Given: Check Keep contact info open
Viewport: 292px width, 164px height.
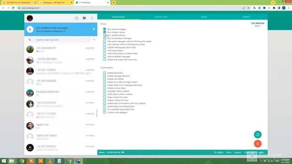Looking at the screenshot, I should coord(104,97).
